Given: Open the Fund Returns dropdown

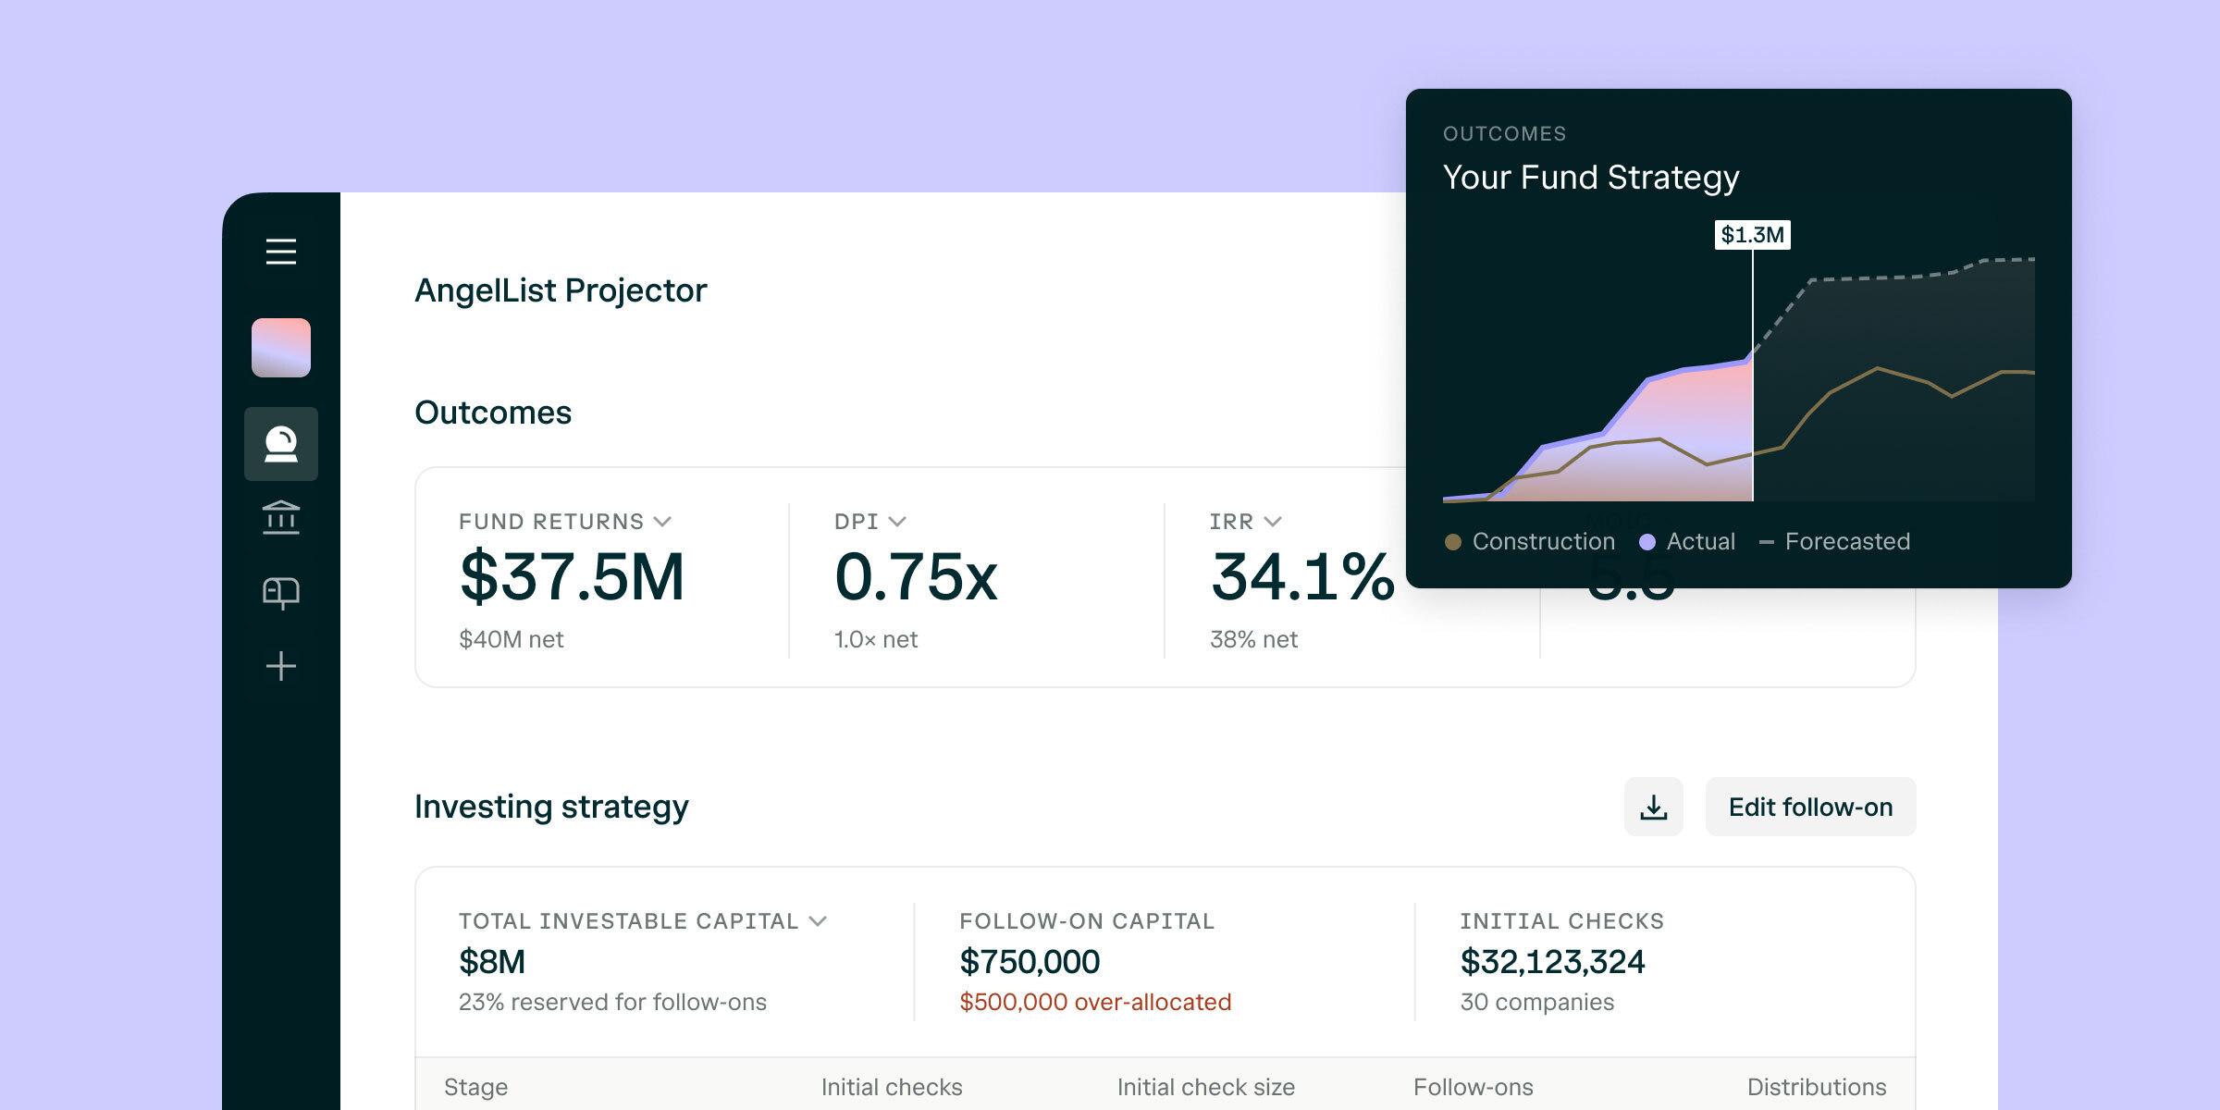Looking at the screenshot, I should click(662, 522).
